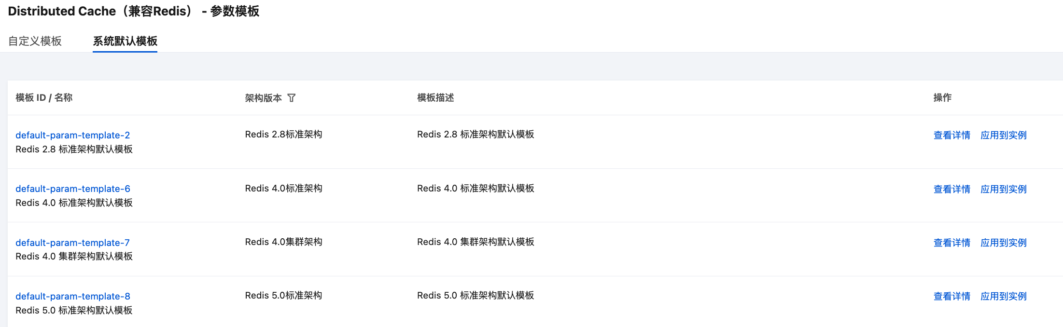This screenshot has height=327, width=1063.
Task: Click 查看详情 for Redis 2.8 template
Action: click(951, 135)
